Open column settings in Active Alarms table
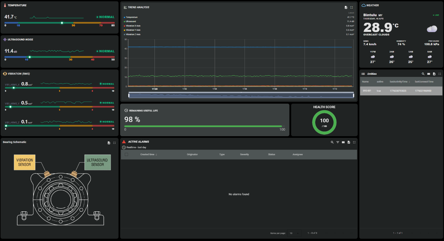444x241 pixels. tap(343, 142)
